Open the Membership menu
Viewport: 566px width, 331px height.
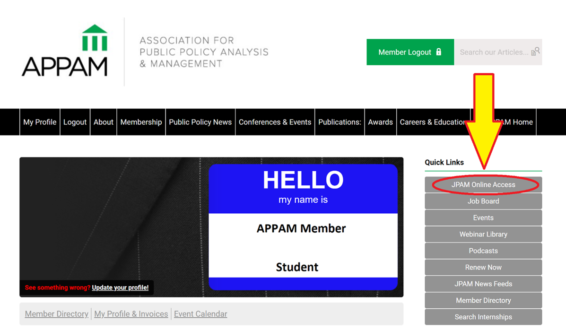click(141, 122)
